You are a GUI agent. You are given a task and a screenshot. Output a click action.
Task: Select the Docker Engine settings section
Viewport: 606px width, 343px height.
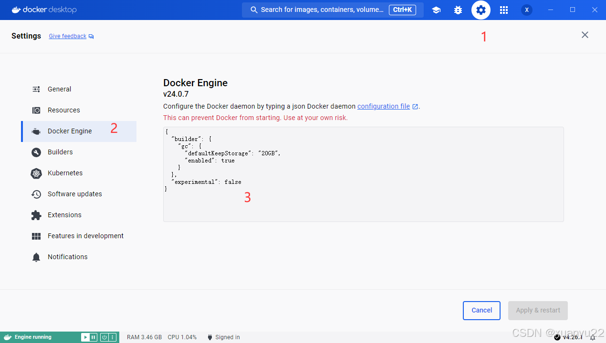pyautogui.click(x=79, y=131)
